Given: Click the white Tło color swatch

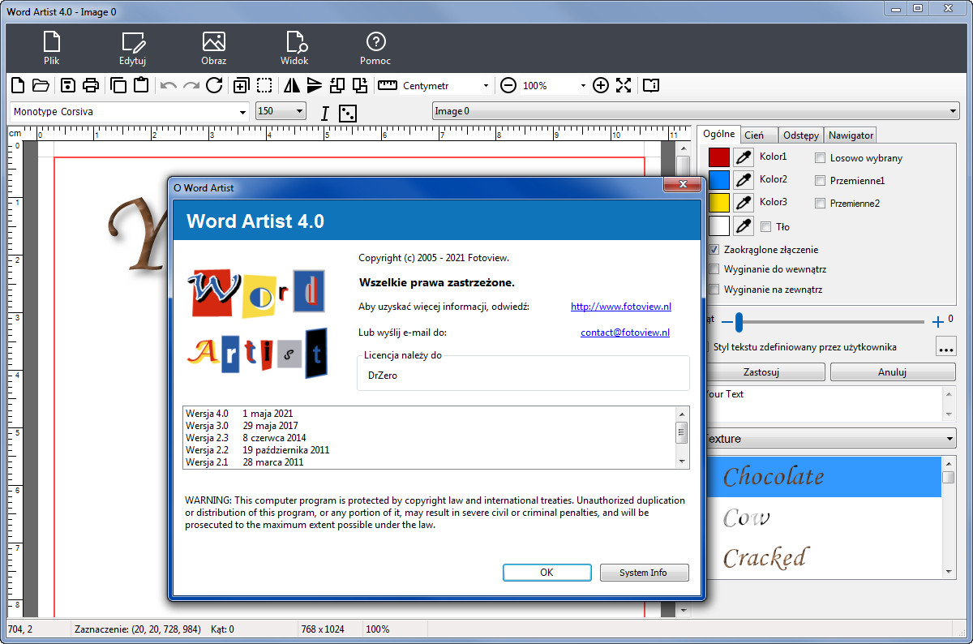Looking at the screenshot, I should click(719, 226).
